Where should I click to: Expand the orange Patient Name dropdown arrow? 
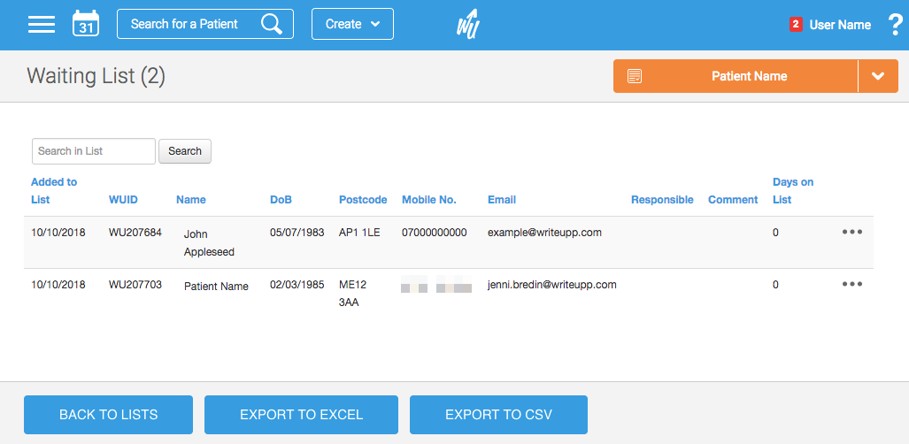(x=878, y=76)
